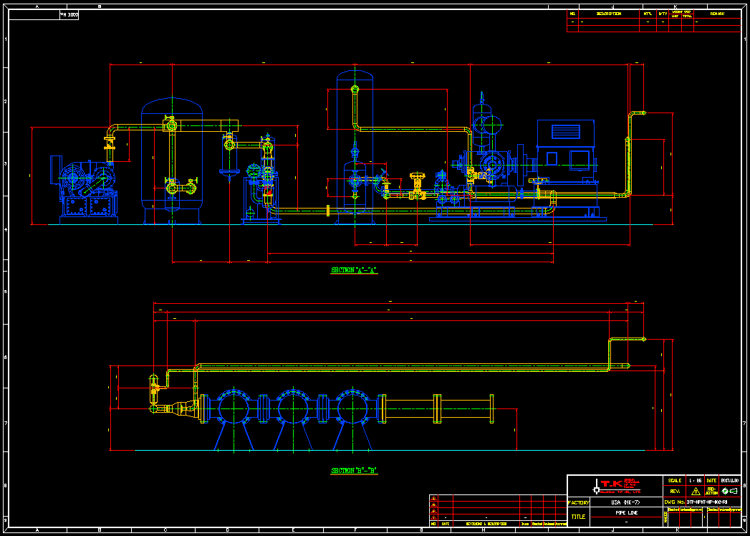Click the SCALE label in title block
This screenshot has width=750, height=536.
(x=675, y=480)
